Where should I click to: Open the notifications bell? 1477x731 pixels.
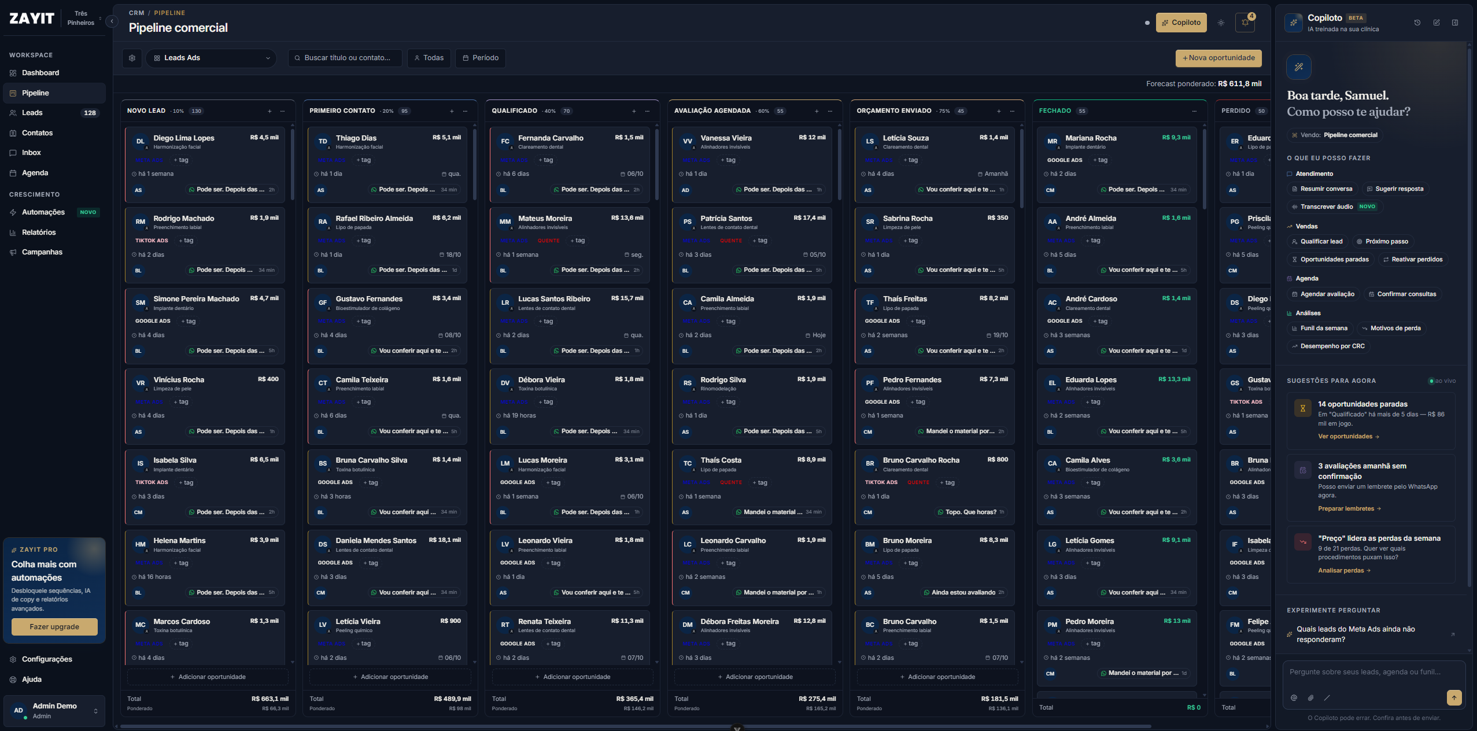coord(1245,23)
